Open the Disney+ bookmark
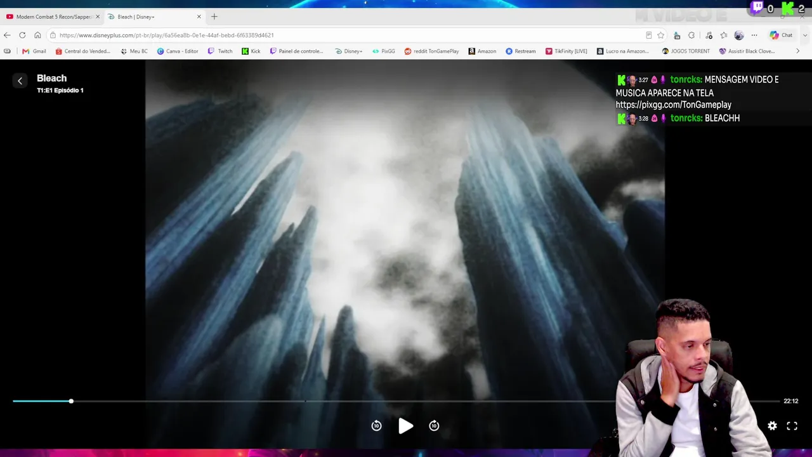This screenshot has height=457, width=812. [349, 51]
